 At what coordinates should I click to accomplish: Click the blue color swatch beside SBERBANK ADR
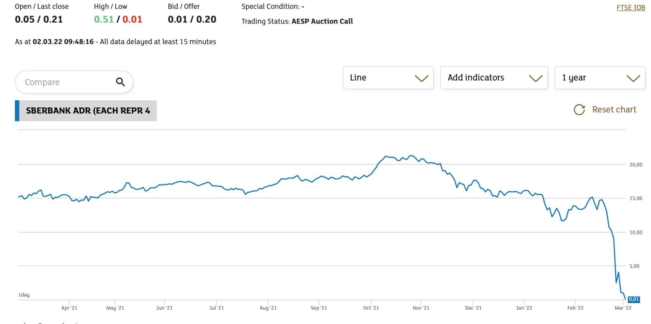tap(17, 111)
